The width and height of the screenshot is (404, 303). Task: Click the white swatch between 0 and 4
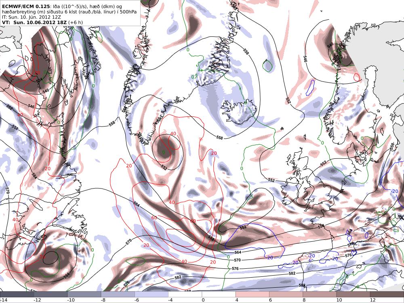[x=219, y=294]
